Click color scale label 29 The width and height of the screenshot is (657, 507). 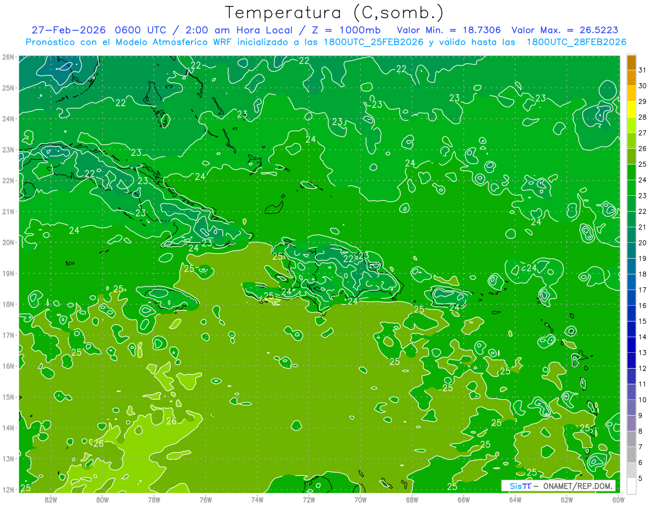pos(643,102)
